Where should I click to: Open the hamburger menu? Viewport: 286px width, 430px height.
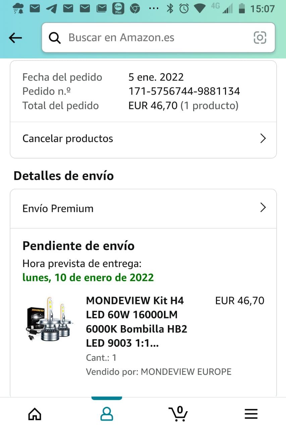pos(251,414)
